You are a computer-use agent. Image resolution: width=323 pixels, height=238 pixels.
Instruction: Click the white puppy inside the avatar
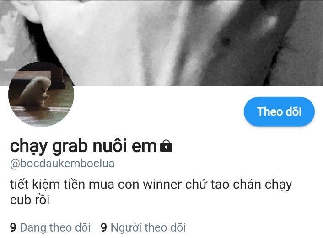36,91
